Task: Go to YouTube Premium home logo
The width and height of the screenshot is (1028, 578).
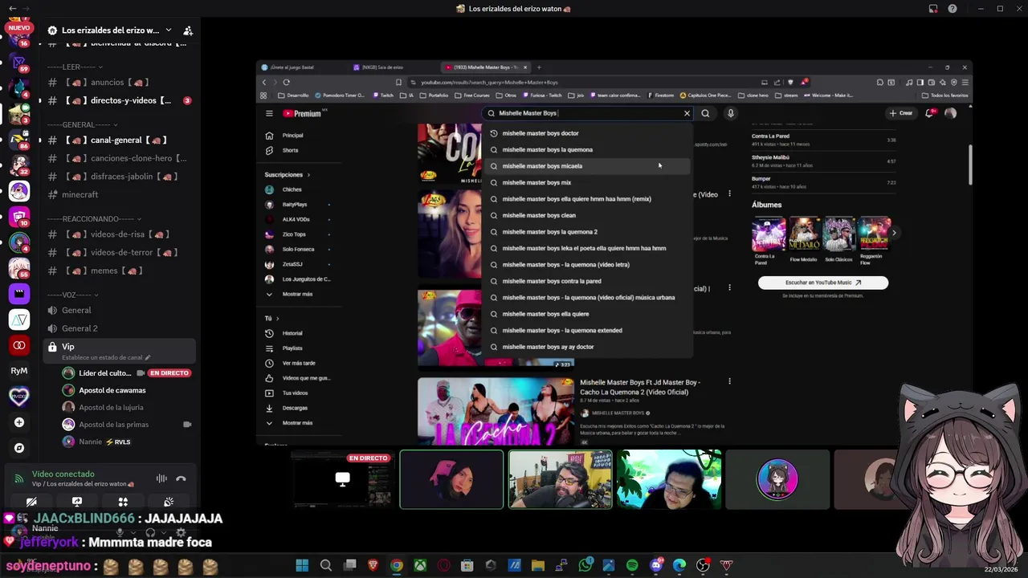Action: 304,113
